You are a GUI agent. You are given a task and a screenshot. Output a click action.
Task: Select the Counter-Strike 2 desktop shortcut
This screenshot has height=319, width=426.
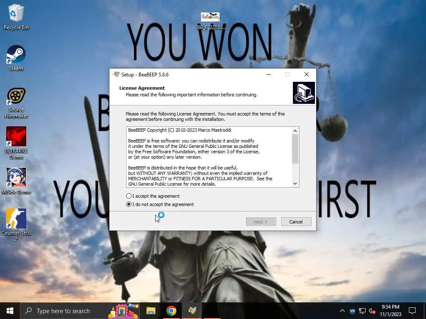(16, 225)
